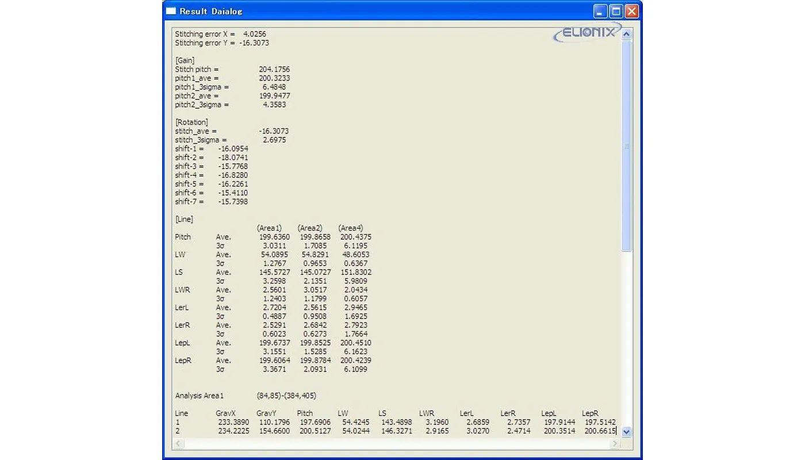Click the shift-6 value -15.4110
The image size is (805, 460).
click(x=233, y=193)
